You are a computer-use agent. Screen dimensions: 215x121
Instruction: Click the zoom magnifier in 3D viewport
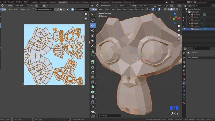(179, 26)
